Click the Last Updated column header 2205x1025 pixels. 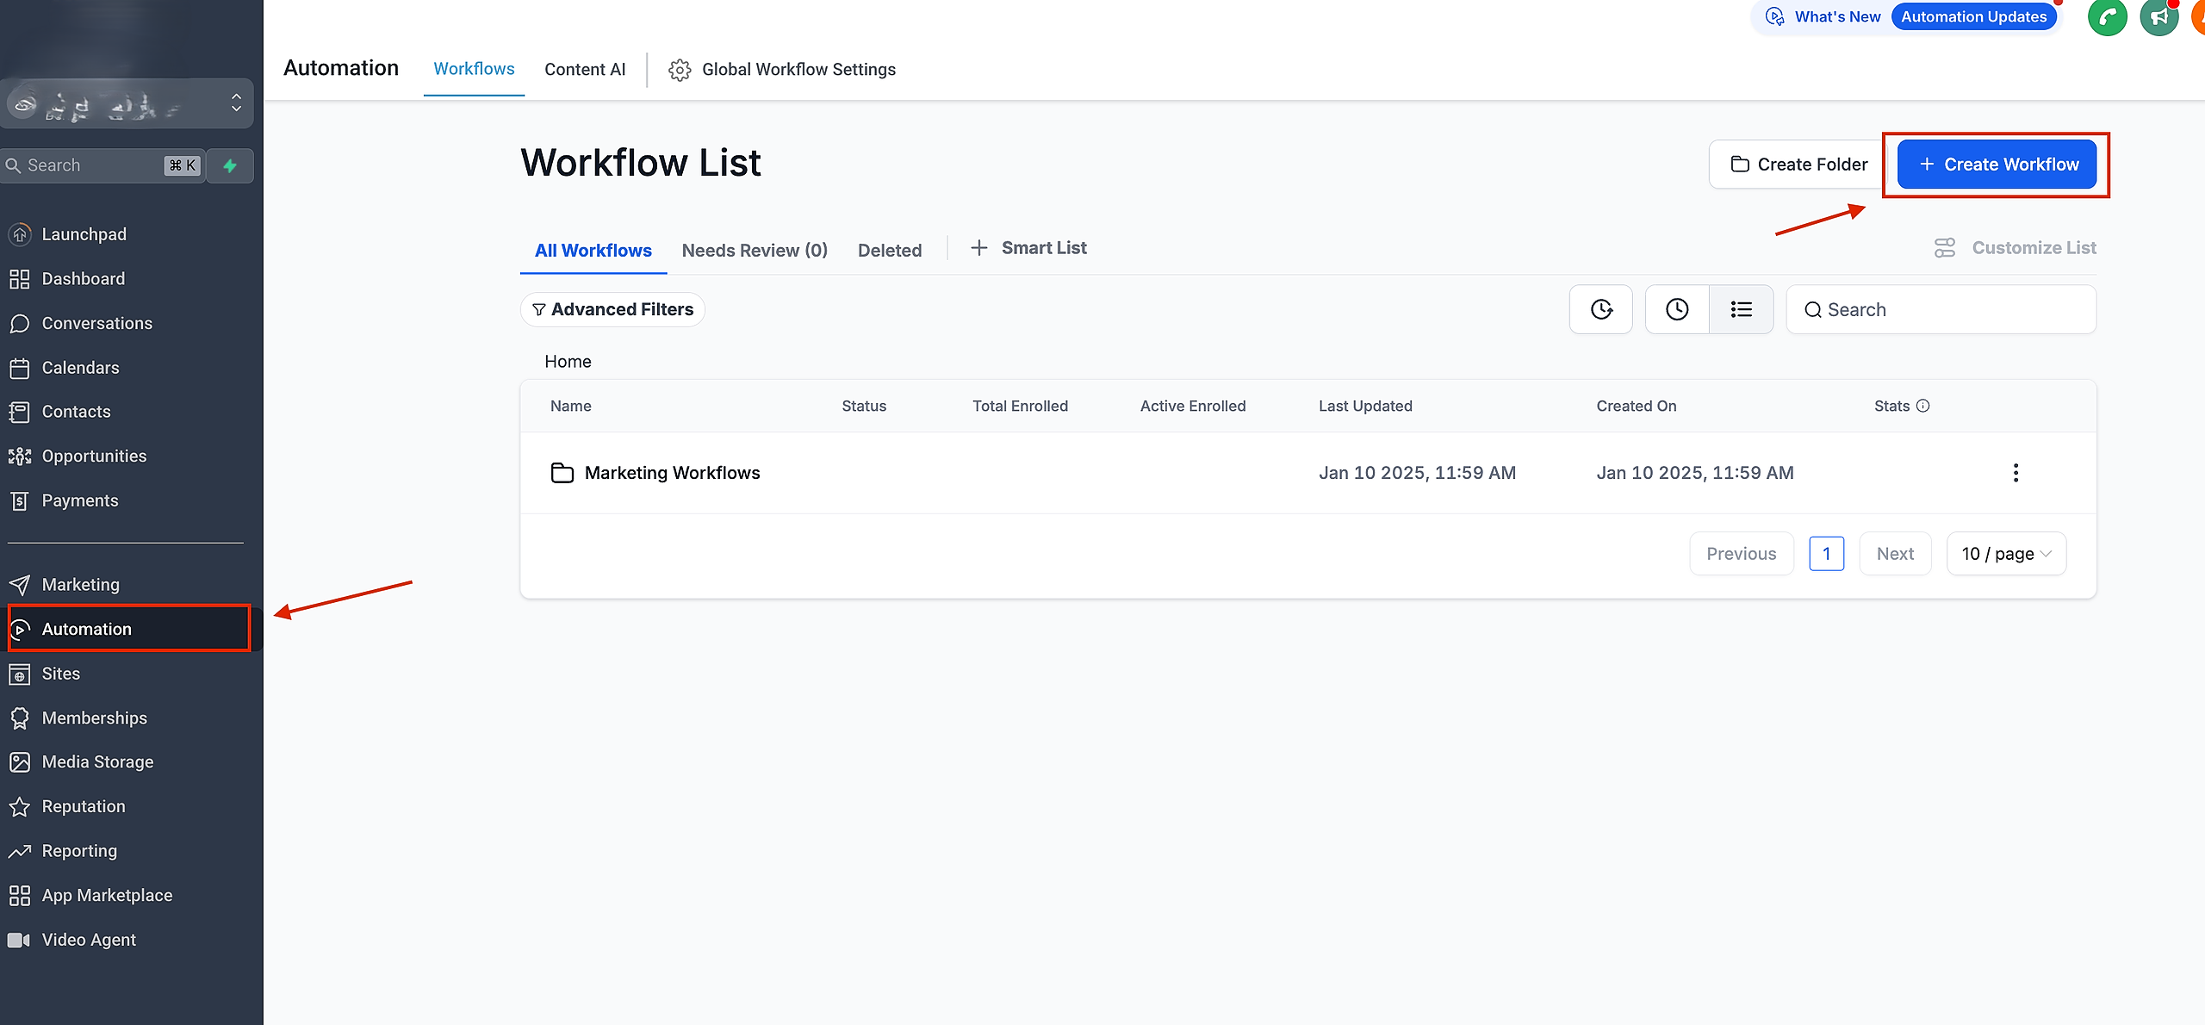click(x=1365, y=406)
